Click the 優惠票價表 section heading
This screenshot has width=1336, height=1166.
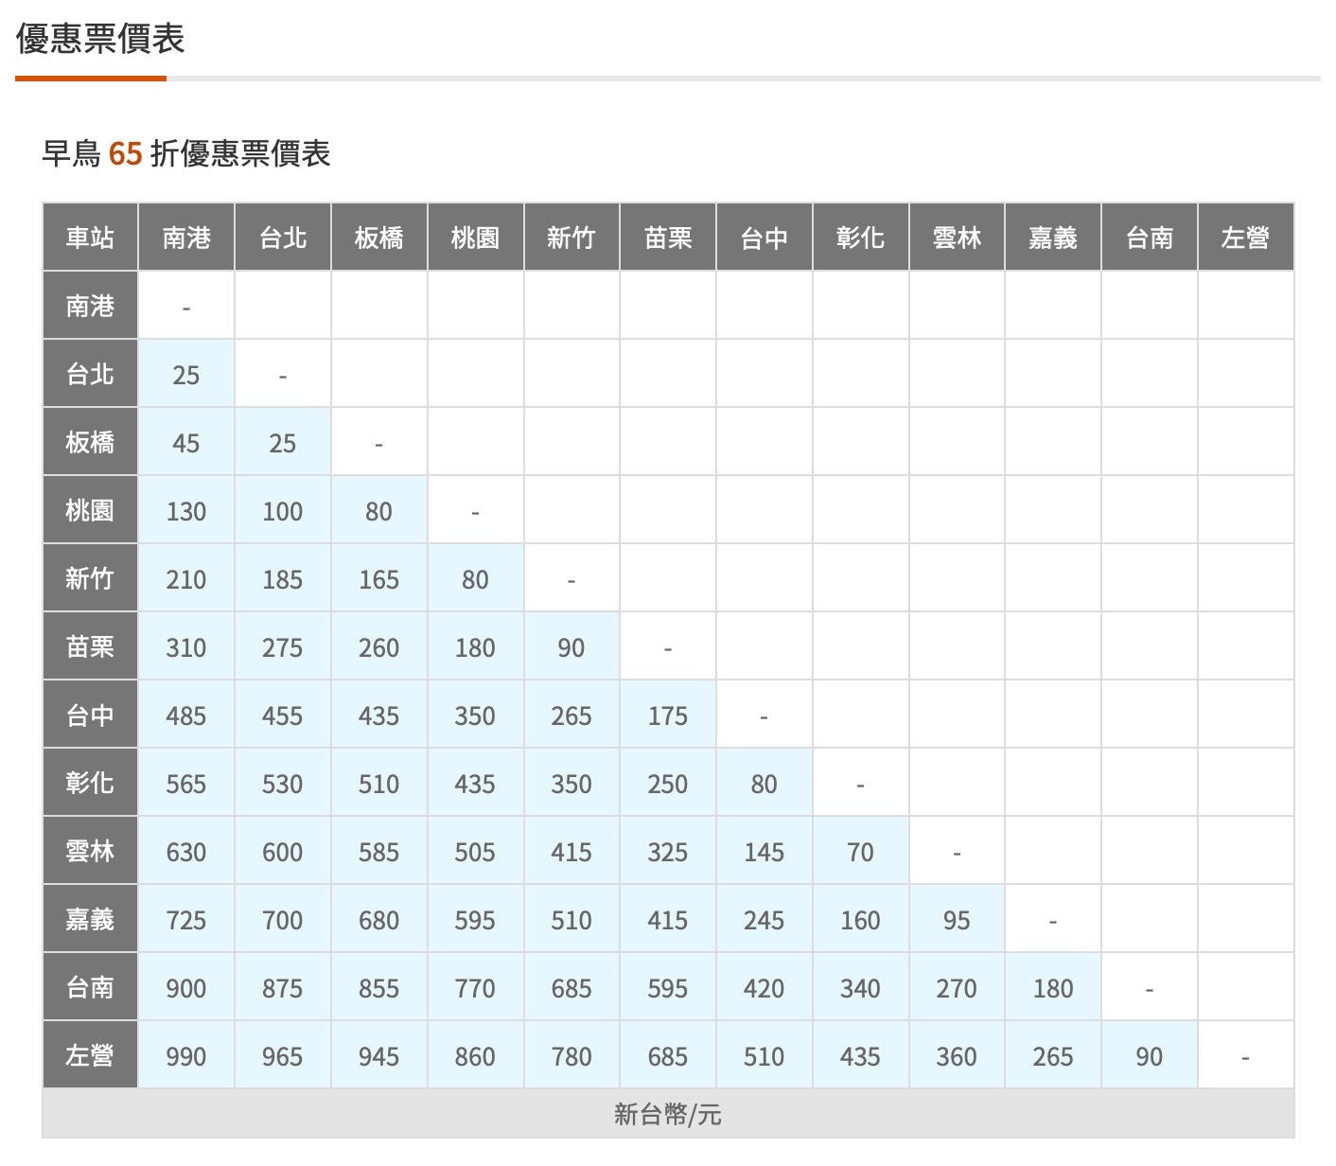click(100, 39)
